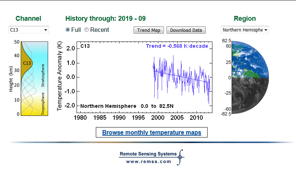Click the C13 label inside the chart

point(85,46)
